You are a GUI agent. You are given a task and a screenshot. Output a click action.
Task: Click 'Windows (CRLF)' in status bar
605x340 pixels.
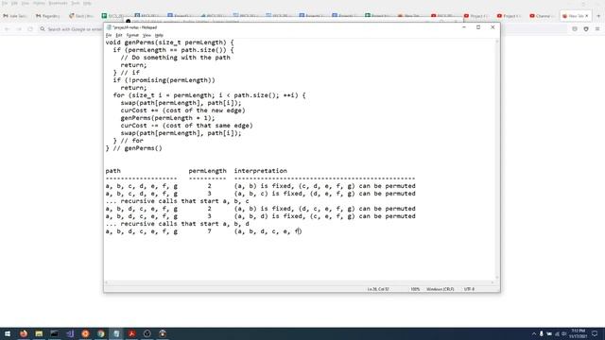pyautogui.click(x=440, y=289)
